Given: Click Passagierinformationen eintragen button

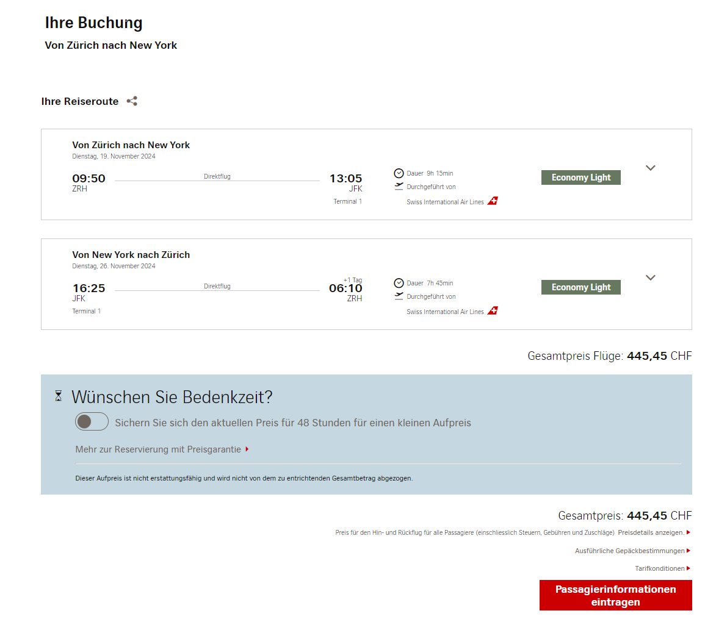Looking at the screenshot, I should (615, 595).
